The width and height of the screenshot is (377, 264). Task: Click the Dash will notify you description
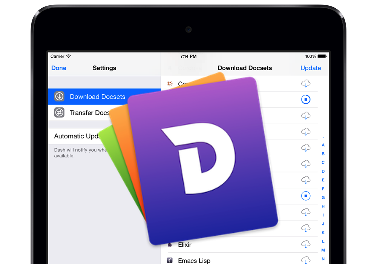(80, 153)
